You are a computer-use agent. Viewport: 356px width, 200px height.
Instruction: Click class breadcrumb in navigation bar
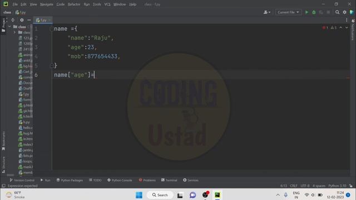(7, 12)
